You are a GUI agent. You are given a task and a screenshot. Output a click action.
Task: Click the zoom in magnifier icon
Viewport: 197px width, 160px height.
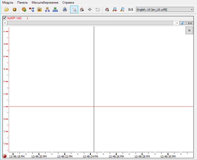pyautogui.click(x=115, y=10)
